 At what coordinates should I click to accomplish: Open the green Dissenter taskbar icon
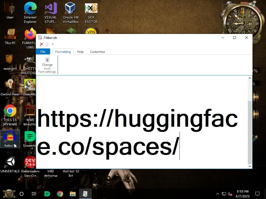click(47, 194)
